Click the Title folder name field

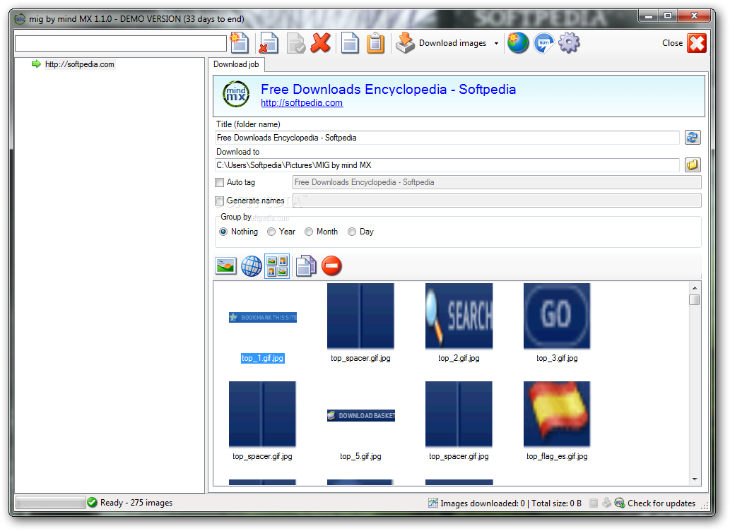pos(447,138)
